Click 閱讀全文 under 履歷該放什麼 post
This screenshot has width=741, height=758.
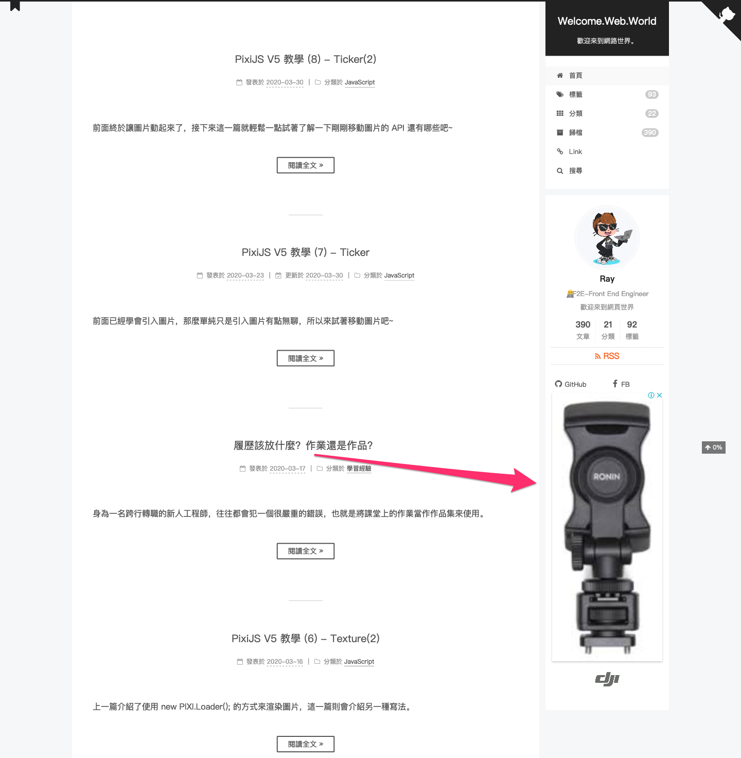click(x=306, y=551)
